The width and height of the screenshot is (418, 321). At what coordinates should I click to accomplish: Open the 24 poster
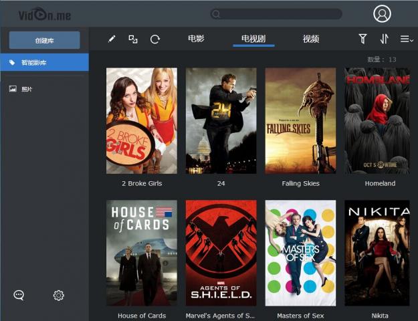(x=221, y=121)
